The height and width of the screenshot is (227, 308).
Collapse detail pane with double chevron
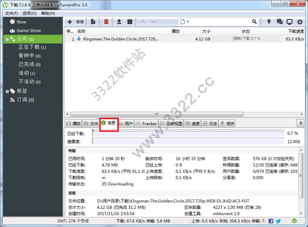pos(301,123)
